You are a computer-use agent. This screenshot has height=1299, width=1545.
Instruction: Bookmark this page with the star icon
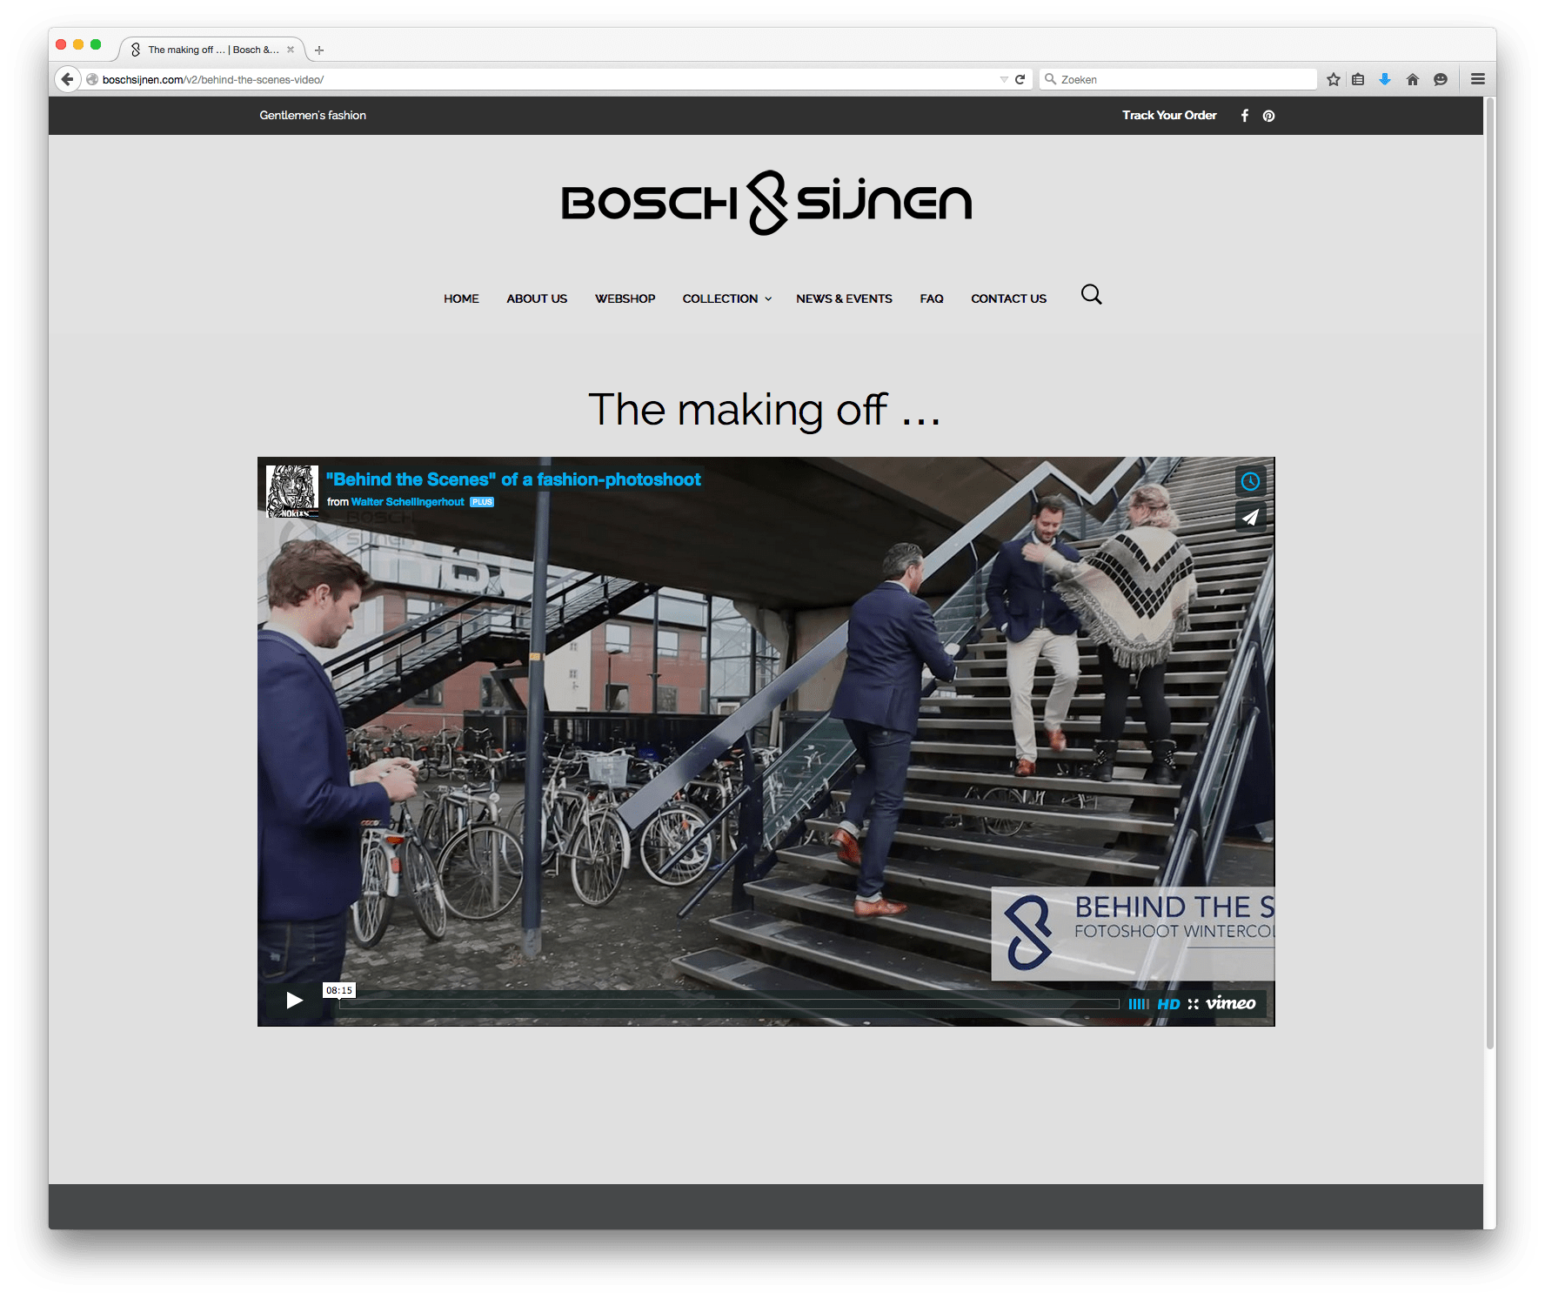[1334, 79]
